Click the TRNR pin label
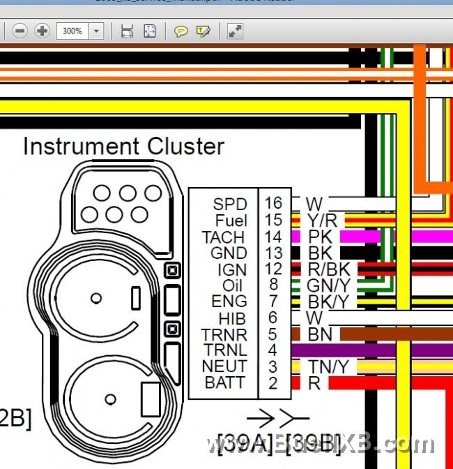Image resolution: width=453 pixels, height=469 pixels. (224, 335)
